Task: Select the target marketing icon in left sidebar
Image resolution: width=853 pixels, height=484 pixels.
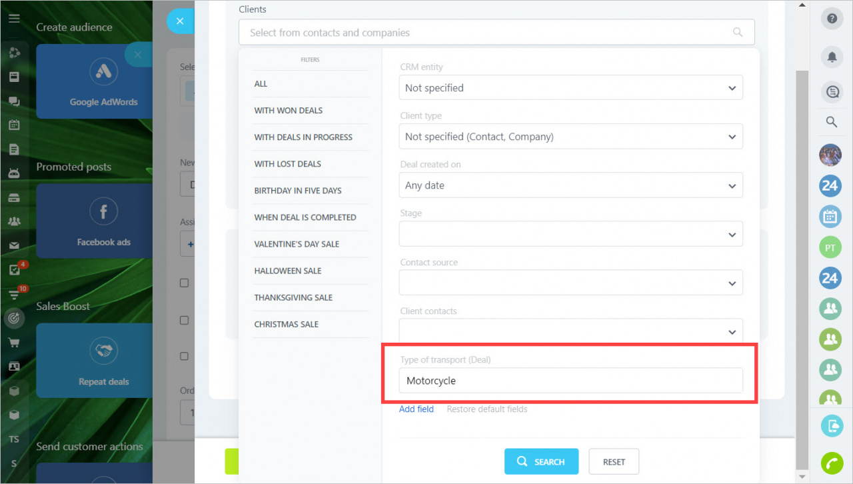Action: pos(14,318)
